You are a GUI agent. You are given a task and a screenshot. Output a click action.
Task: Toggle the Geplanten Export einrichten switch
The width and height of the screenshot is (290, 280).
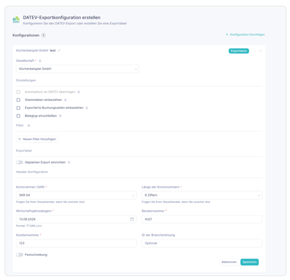tap(19, 163)
